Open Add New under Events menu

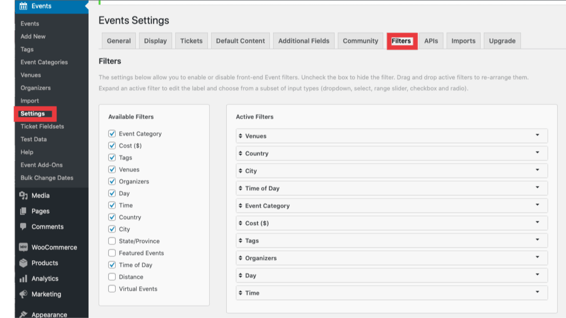(33, 36)
